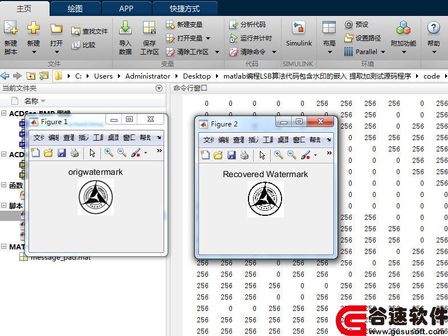
Task: Click the code folder path segment
Action: click(x=431, y=76)
